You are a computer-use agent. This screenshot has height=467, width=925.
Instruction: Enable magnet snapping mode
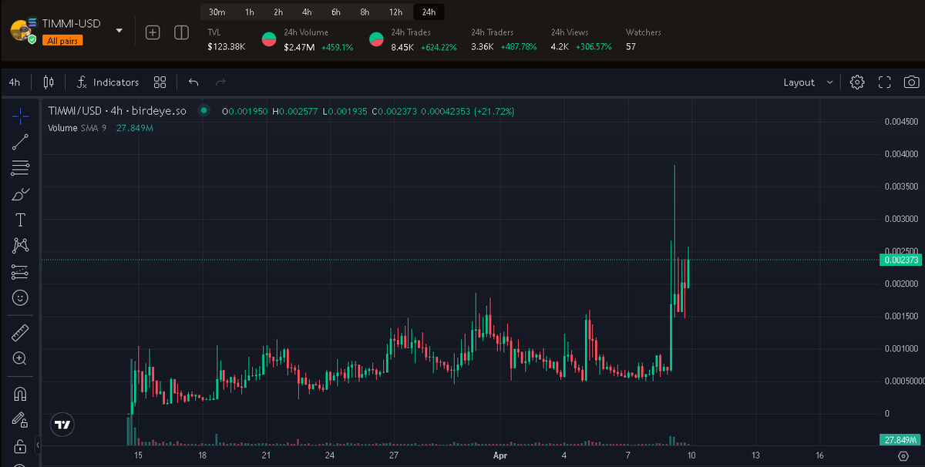pos(19,394)
